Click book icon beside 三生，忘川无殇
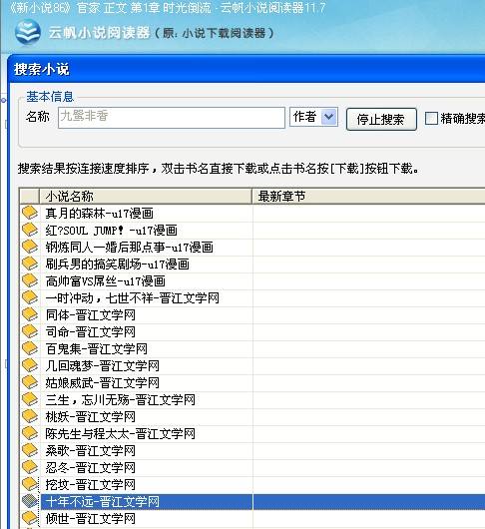This screenshot has height=529, width=485. point(30,400)
